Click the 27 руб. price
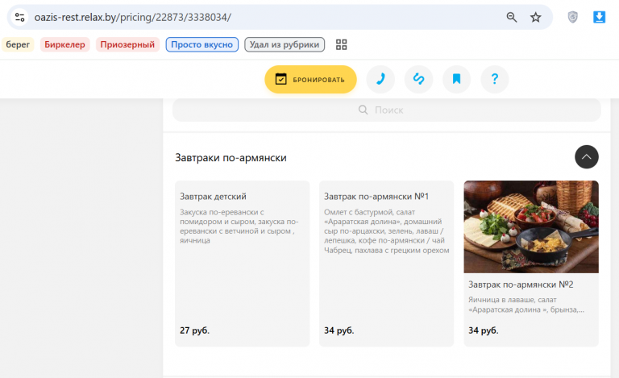The width and height of the screenshot is (619, 378). tap(194, 330)
